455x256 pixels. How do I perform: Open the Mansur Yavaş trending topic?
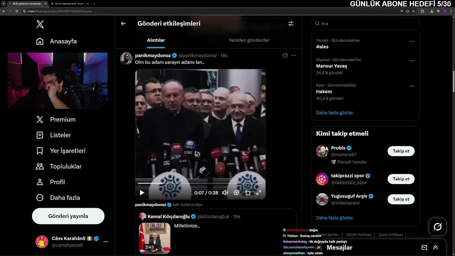[332, 66]
